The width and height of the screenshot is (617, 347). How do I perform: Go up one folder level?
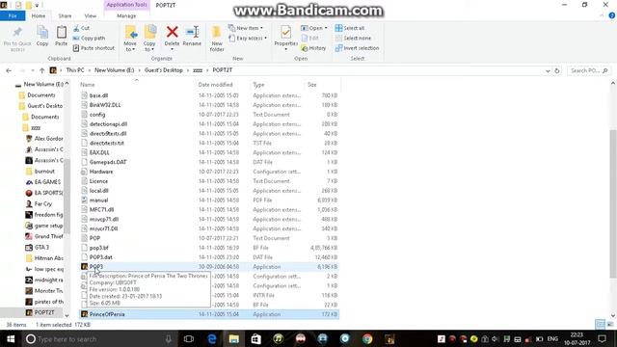click(x=42, y=70)
